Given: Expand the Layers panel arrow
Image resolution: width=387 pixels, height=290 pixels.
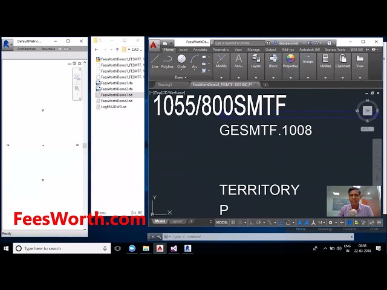Looking at the screenshot, I should (x=256, y=78).
